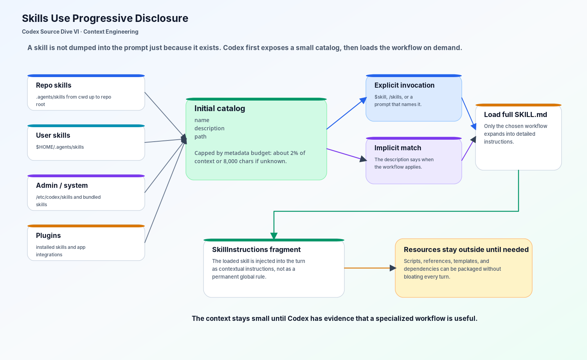Viewport: 587px width, 360px height.
Task: Click '$skill, /skills, or a prompt' text
Action: 398,101
